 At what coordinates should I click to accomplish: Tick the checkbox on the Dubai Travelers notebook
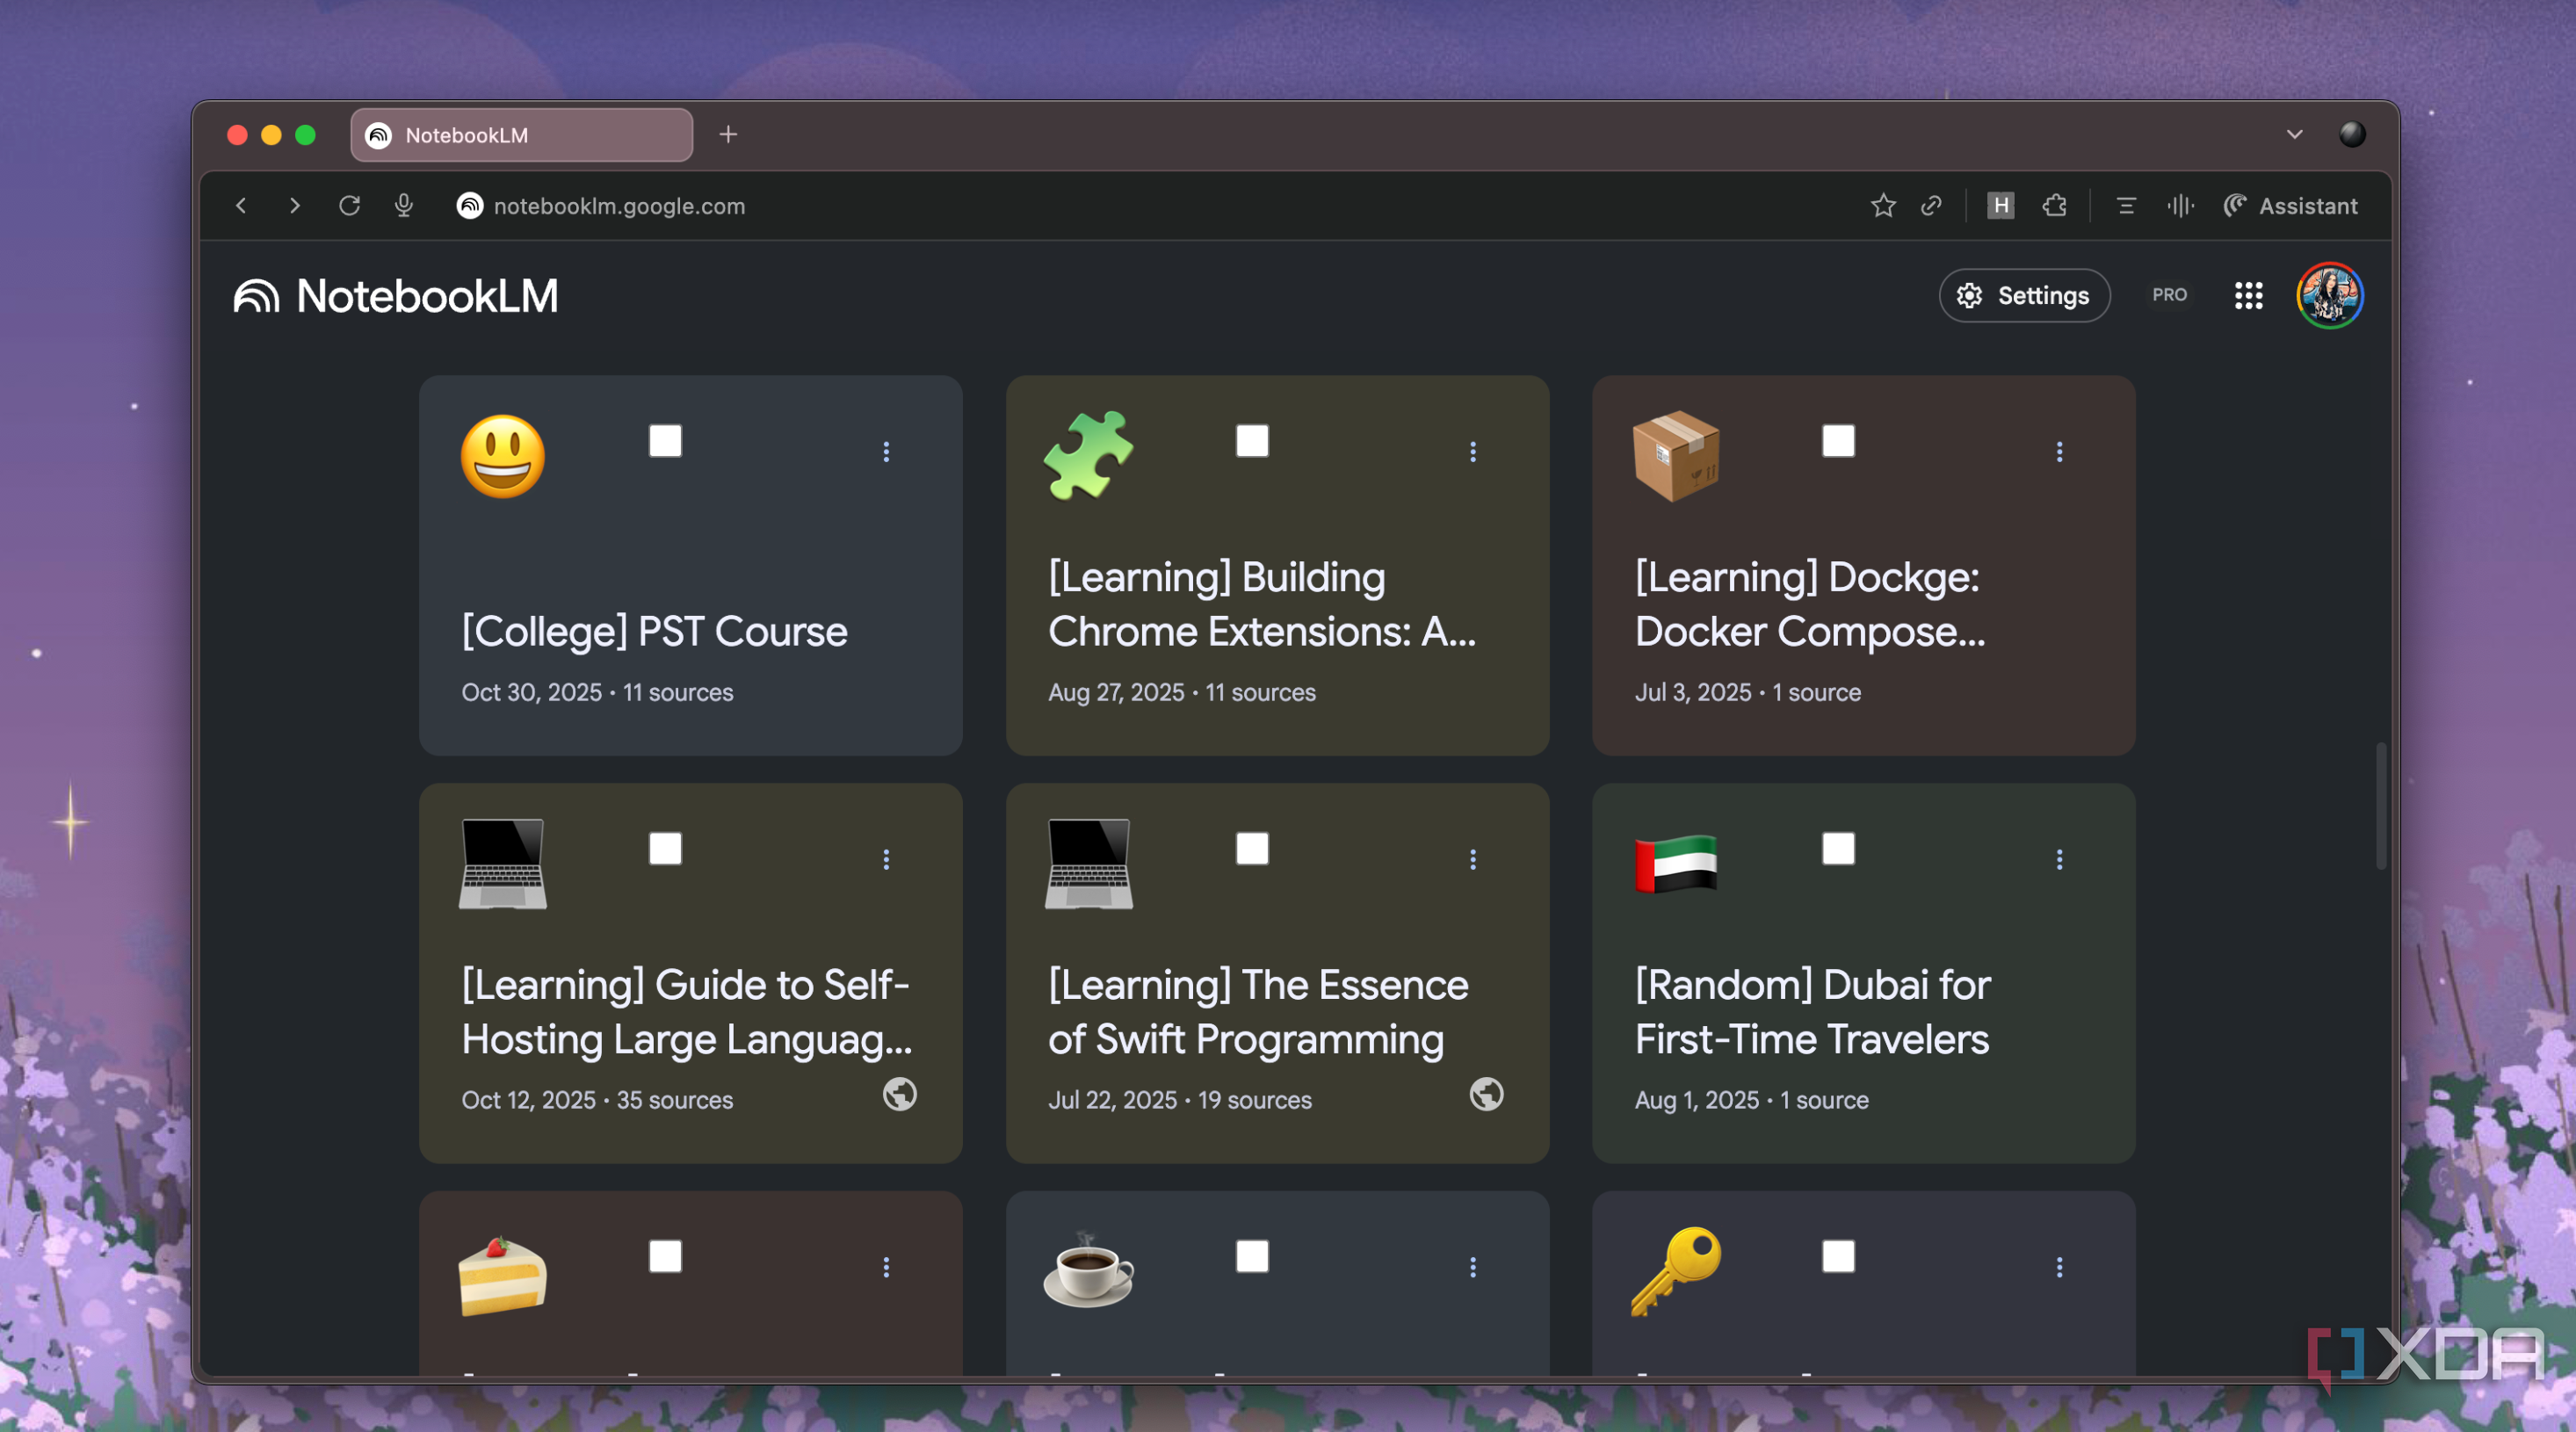click(x=1838, y=849)
